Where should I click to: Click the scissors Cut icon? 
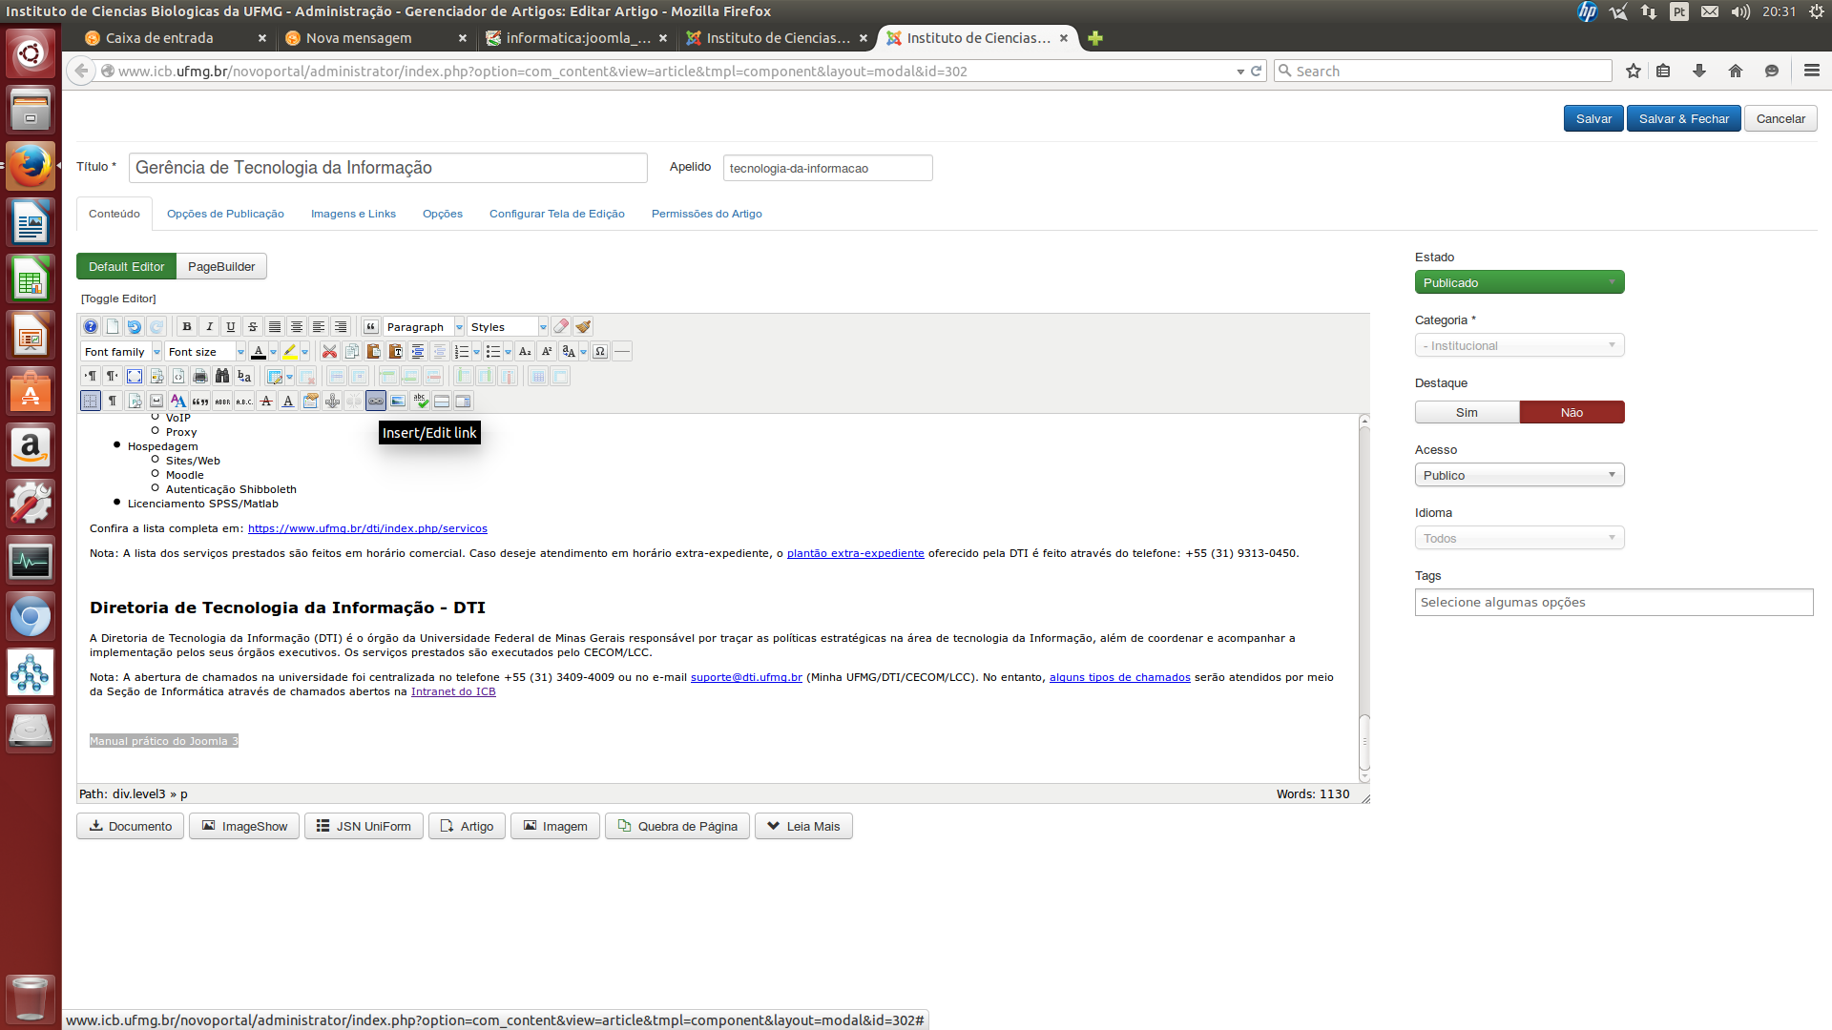point(329,352)
